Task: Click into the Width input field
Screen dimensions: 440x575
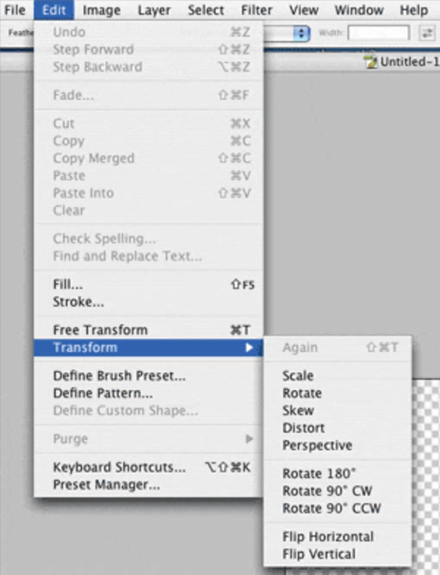Action: click(378, 33)
